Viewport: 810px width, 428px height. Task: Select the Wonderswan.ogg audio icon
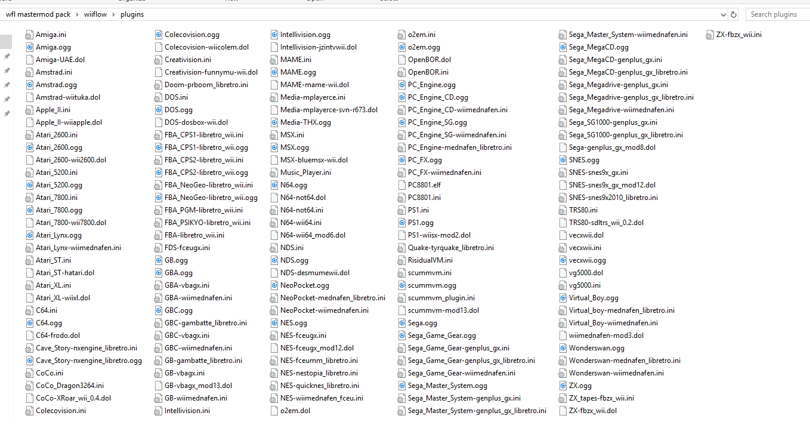pos(563,348)
